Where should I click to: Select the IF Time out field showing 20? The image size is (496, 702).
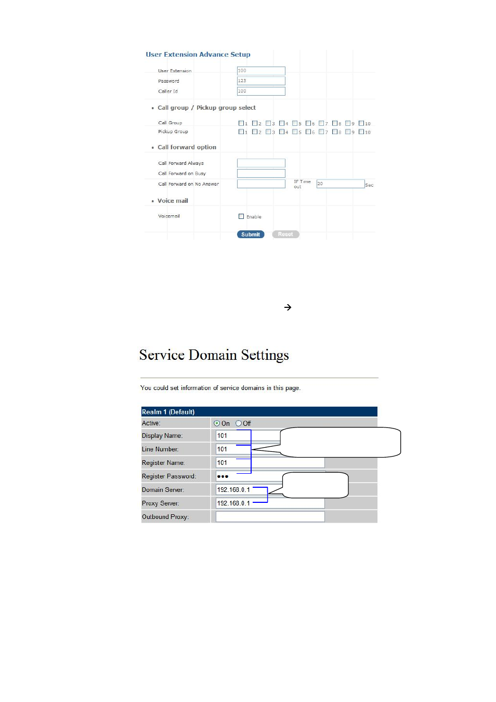[x=340, y=184]
